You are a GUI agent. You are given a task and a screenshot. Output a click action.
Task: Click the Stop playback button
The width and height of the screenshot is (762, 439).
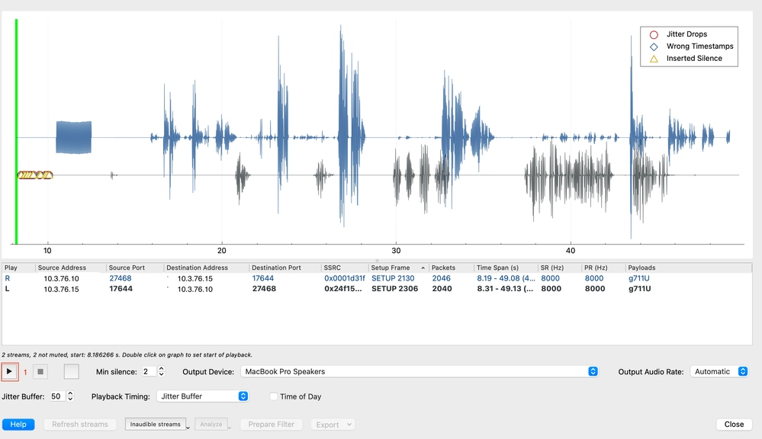[40, 372]
